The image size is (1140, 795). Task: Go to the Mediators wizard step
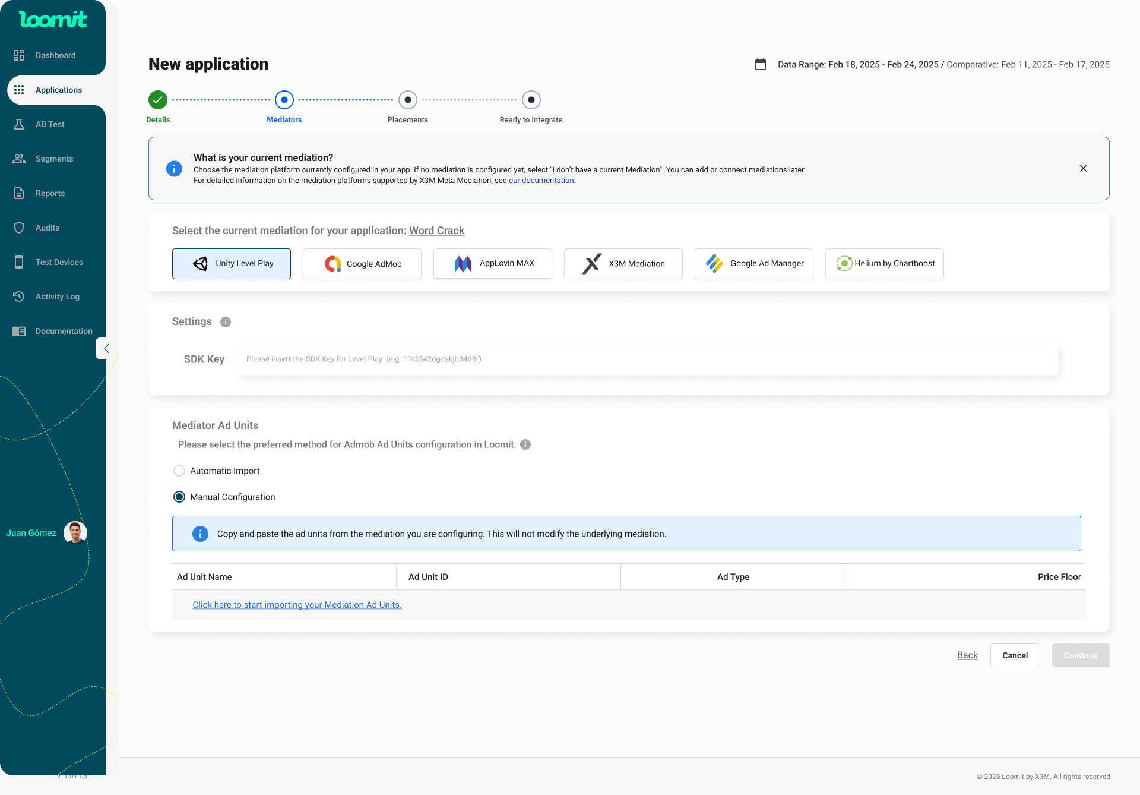click(284, 100)
